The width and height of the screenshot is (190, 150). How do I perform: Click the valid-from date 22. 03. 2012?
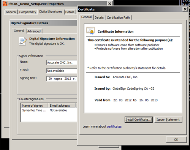pos(122,100)
